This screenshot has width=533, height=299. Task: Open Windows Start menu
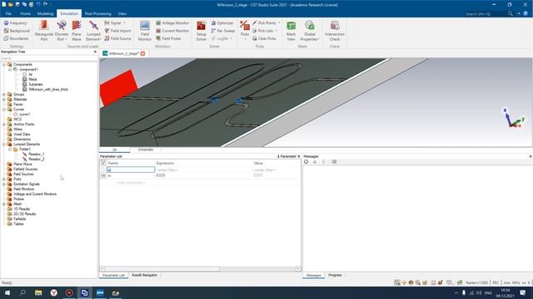click(x=7, y=292)
